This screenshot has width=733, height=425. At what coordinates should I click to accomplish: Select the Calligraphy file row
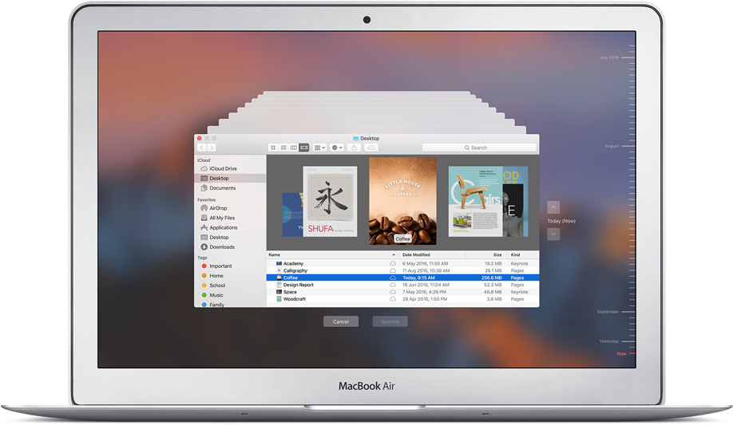(402, 271)
